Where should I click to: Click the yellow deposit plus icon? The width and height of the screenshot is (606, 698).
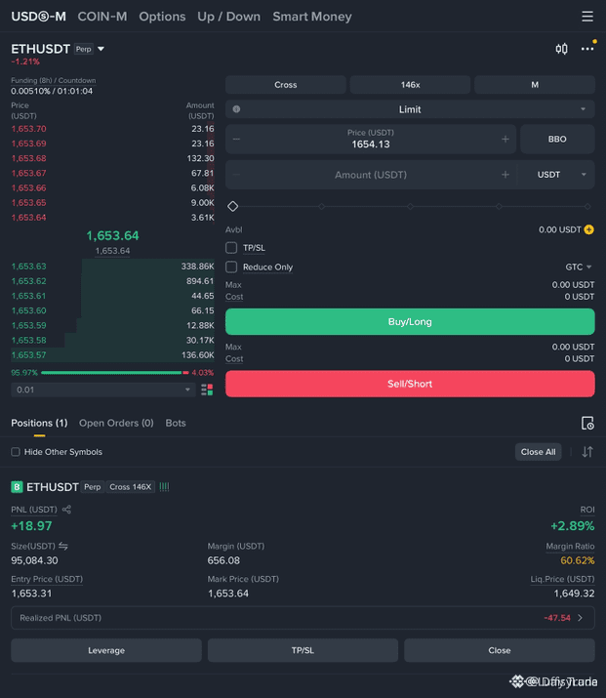tap(588, 229)
